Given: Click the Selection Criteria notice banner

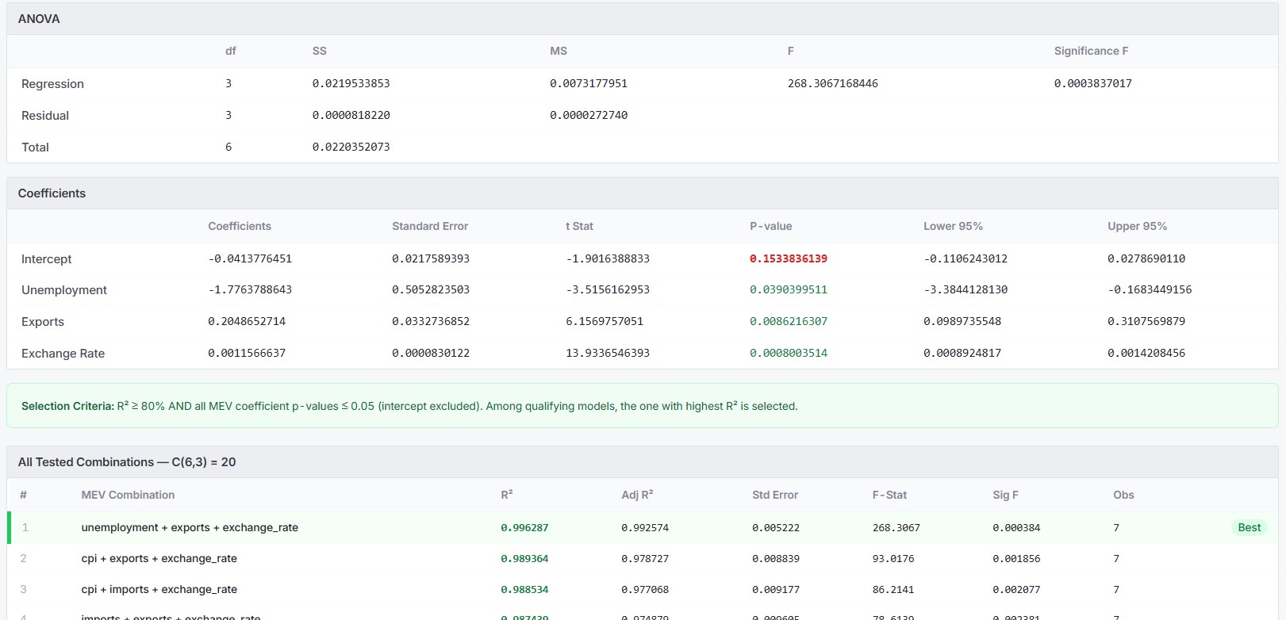Looking at the screenshot, I should (643, 406).
